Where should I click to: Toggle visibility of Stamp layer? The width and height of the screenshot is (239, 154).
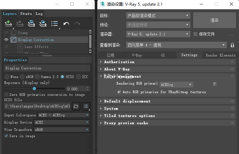(6, 33)
